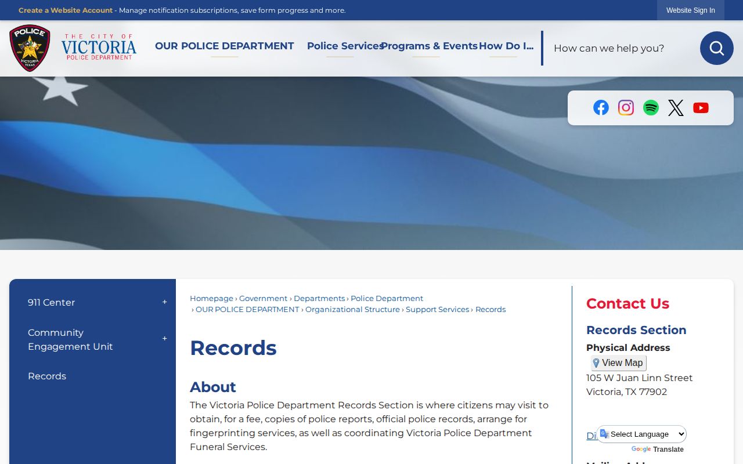Go to Support Services breadcrumb
This screenshot has height=464, width=743.
tap(437, 310)
